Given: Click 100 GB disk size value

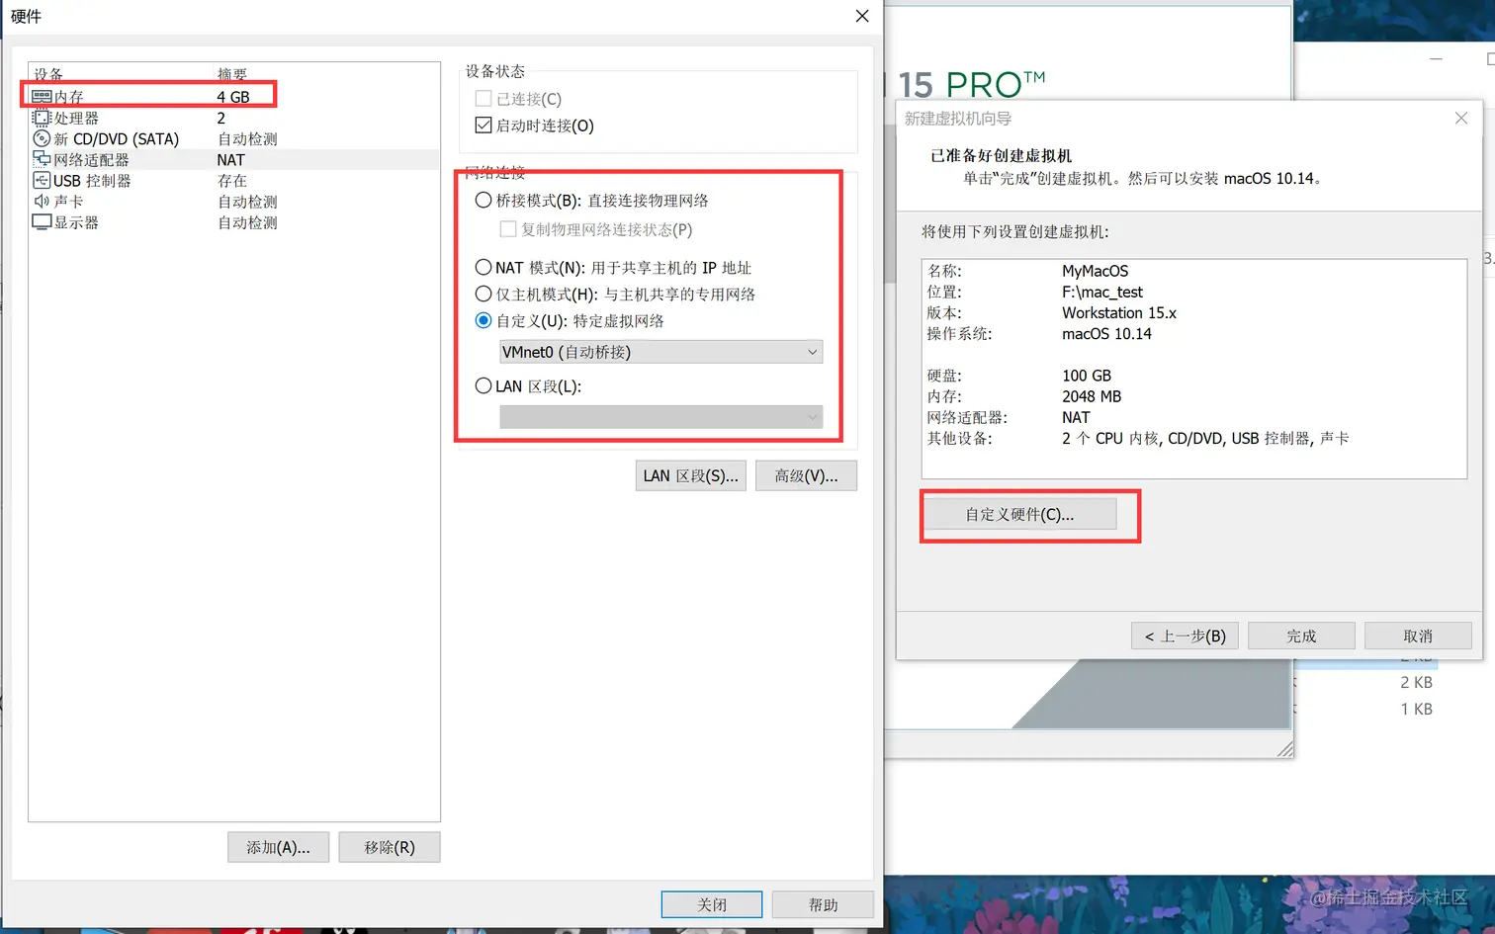Looking at the screenshot, I should pos(1087,376).
